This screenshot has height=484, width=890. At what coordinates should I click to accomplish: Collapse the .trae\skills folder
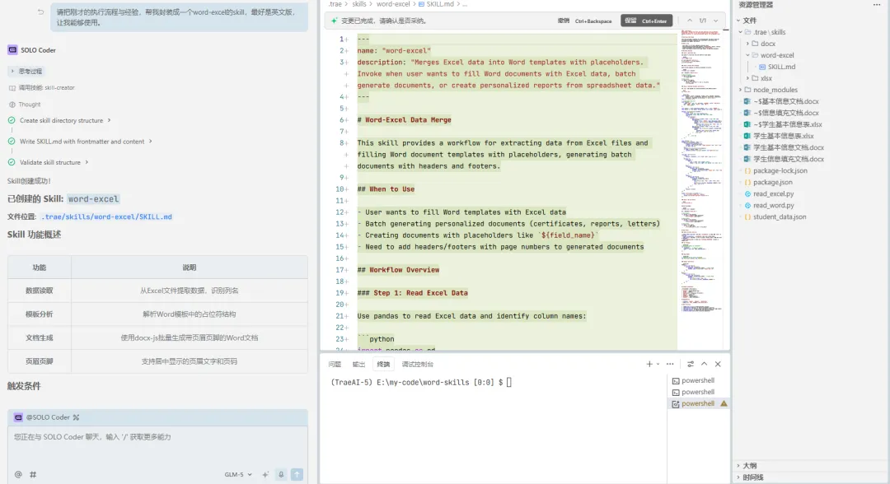click(x=741, y=32)
